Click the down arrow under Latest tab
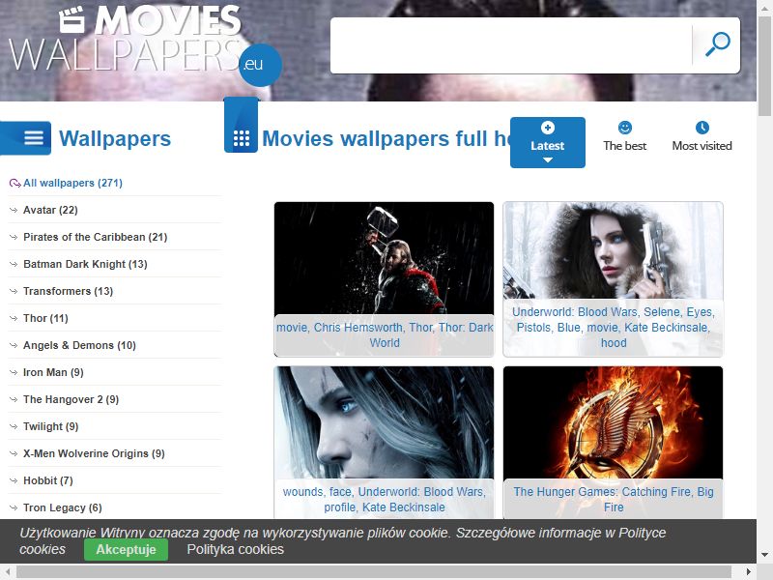Viewport: 773px width, 580px height. 547,159
